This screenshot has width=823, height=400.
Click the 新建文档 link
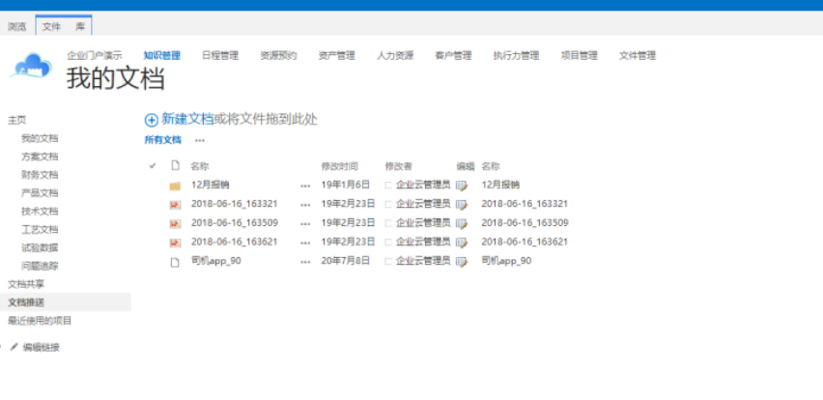[x=187, y=119]
